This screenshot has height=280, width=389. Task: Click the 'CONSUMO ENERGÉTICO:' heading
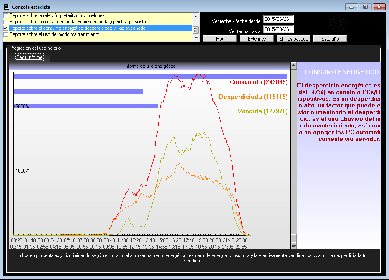point(342,72)
